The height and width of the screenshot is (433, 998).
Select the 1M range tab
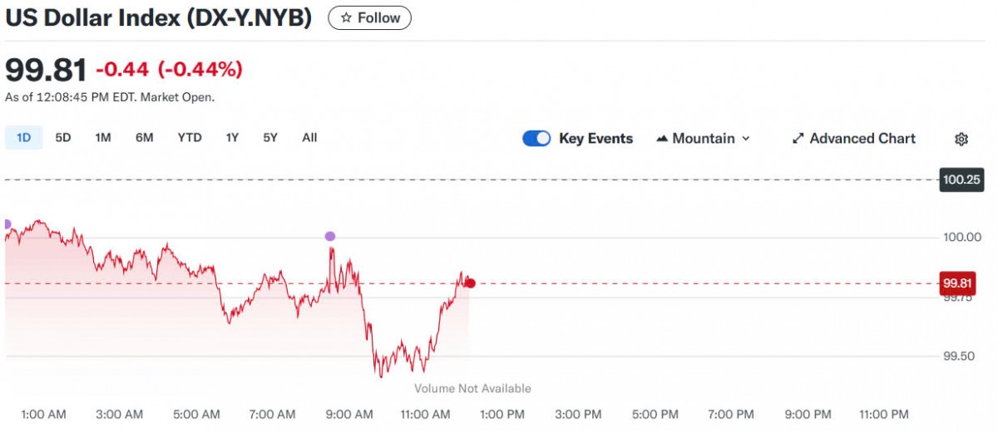pos(103,138)
